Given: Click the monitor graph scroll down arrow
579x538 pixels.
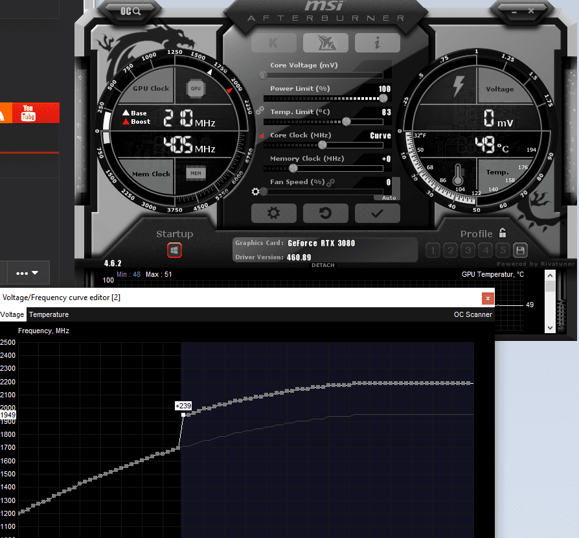Looking at the screenshot, I should [550, 328].
